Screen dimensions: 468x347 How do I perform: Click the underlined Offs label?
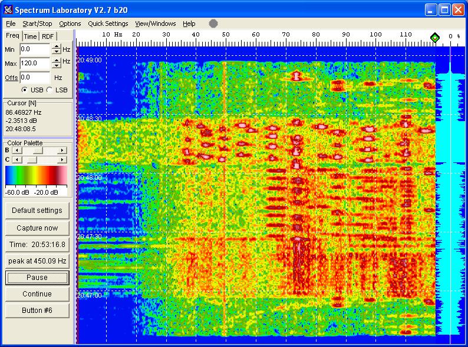11,78
